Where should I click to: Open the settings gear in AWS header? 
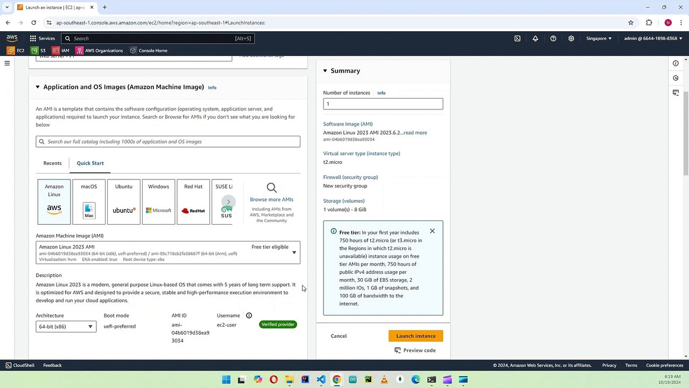click(x=571, y=38)
